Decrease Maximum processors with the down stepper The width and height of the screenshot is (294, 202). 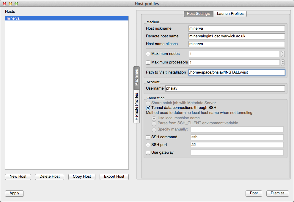(282, 64)
